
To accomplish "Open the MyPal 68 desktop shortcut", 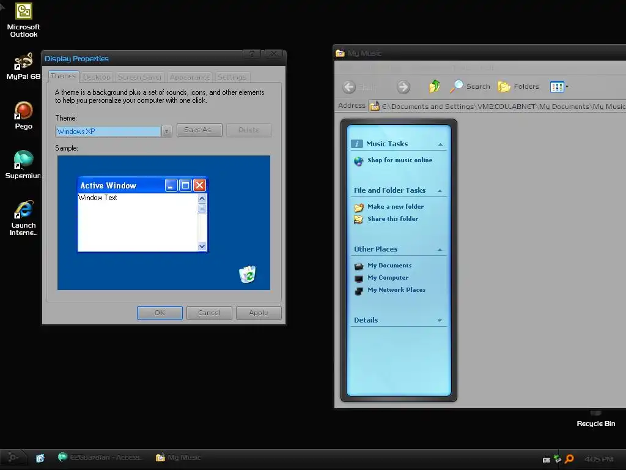I will 24,66.
